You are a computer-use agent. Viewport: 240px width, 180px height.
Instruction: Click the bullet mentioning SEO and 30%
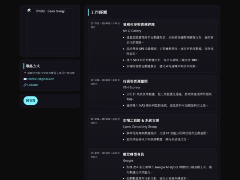pyautogui.click(x=163, y=60)
